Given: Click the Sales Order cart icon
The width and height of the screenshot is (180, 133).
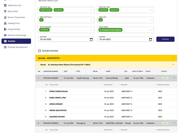Looking at the screenshot, I should (5, 11).
